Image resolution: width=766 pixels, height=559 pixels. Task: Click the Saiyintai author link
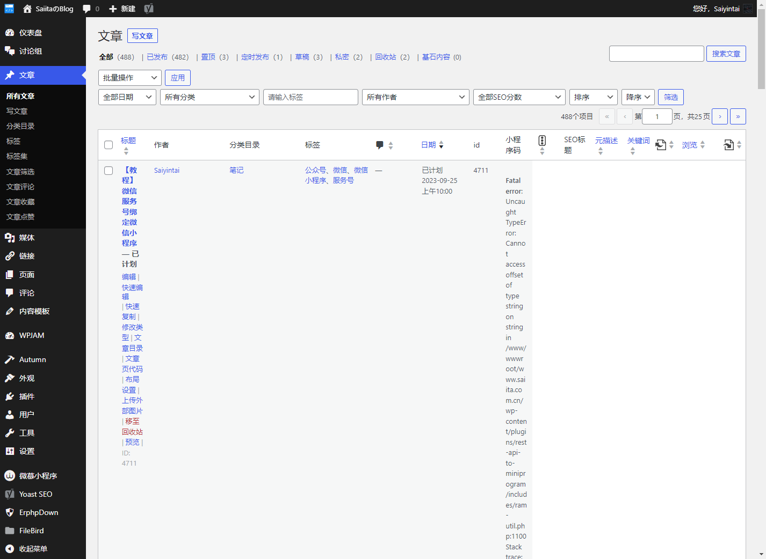(x=167, y=170)
